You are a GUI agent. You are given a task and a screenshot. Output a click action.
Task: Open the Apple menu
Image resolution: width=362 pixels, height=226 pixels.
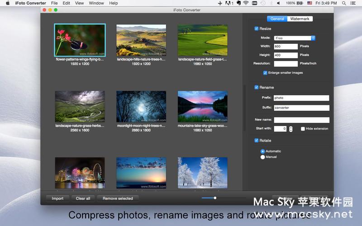tap(8, 3)
